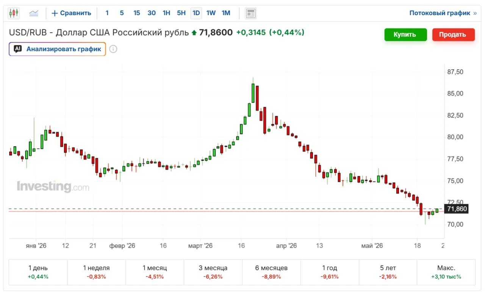Select the 1D timeframe
The width and height of the screenshot is (485, 292).
tap(196, 13)
